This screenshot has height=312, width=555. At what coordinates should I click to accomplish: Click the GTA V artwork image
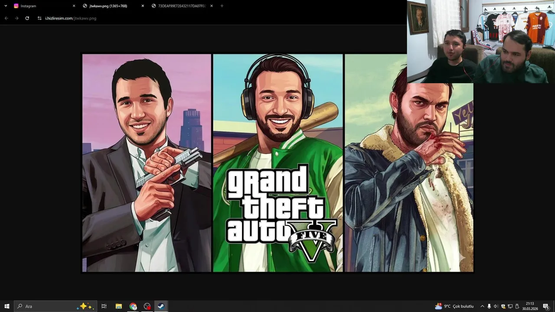277,163
